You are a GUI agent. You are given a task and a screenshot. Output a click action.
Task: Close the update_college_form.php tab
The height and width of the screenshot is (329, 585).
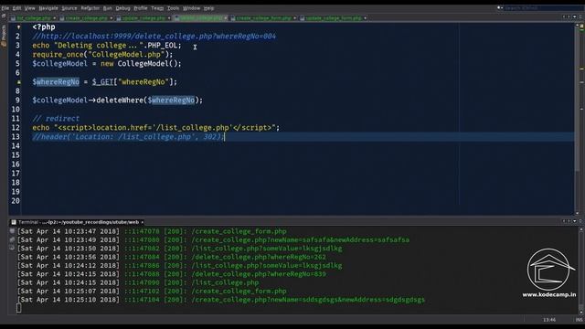(365, 18)
